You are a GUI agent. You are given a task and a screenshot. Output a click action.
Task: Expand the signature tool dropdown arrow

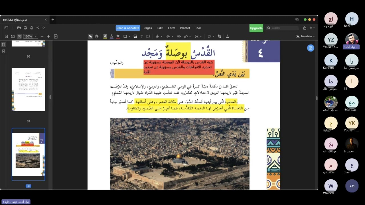point(173,36)
